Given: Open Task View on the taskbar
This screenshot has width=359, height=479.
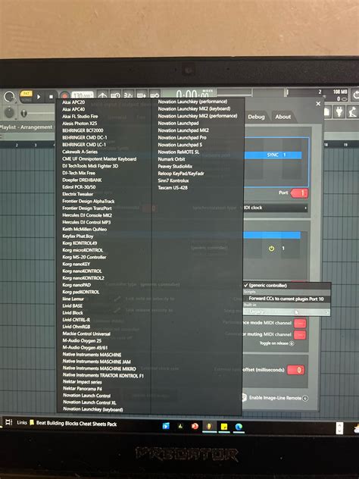Looking at the screenshot, I should point(9,422).
